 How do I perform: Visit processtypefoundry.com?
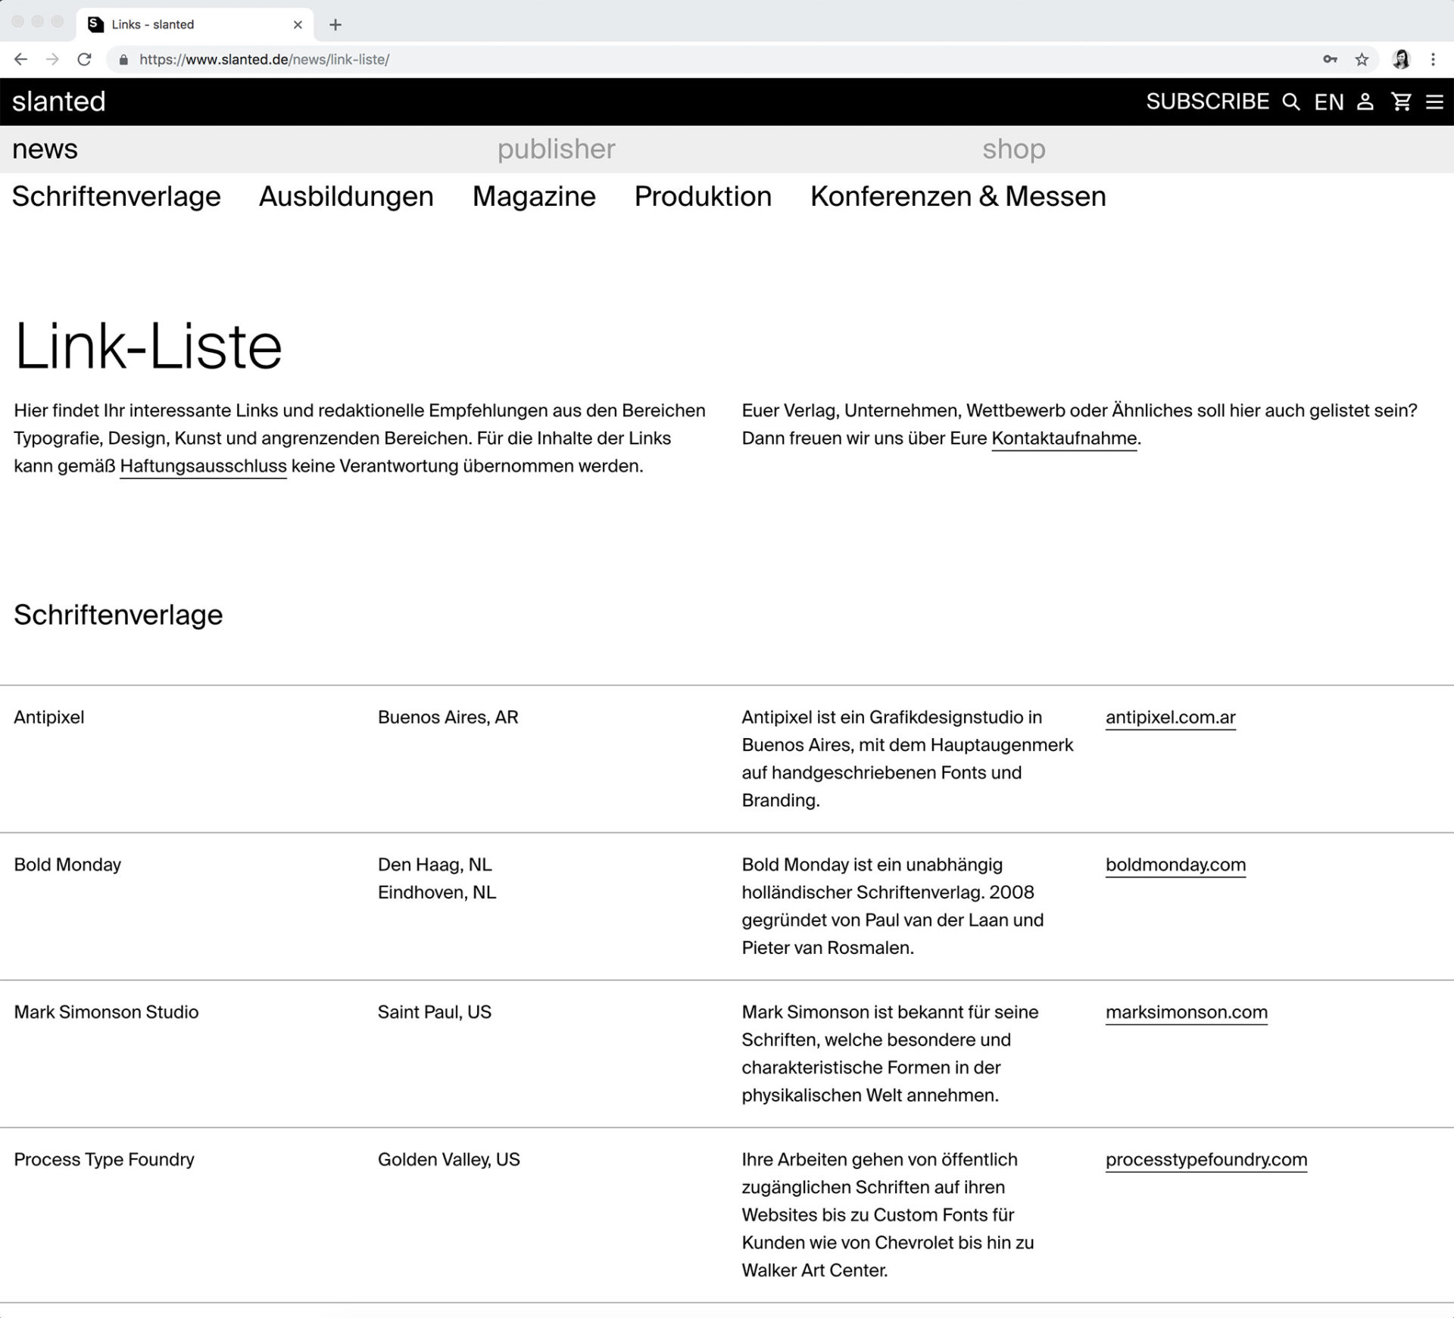(1206, 1161)
